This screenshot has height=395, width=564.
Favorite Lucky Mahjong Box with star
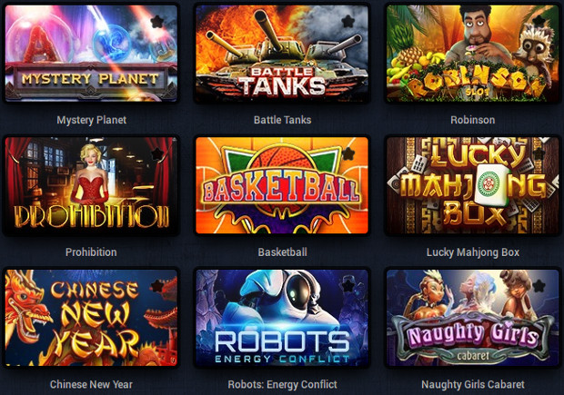coord(539,154)
